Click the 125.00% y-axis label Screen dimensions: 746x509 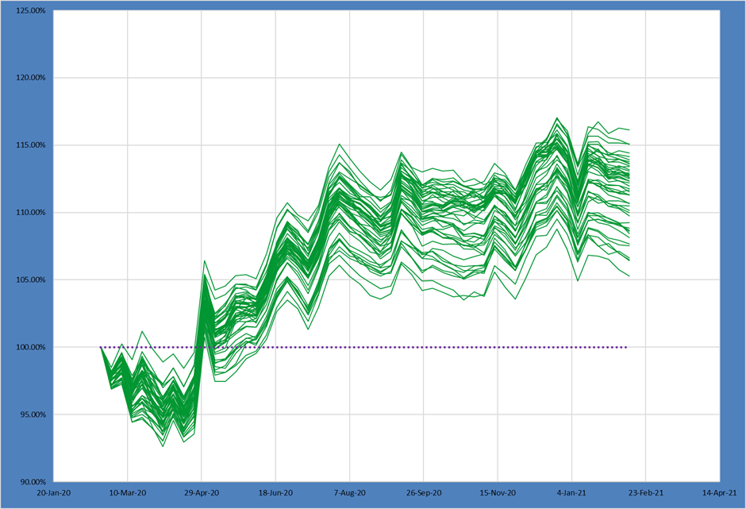pyautogui.click(x=31, y=10)
